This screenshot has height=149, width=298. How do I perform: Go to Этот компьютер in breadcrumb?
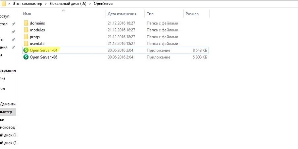pos(27,4)
